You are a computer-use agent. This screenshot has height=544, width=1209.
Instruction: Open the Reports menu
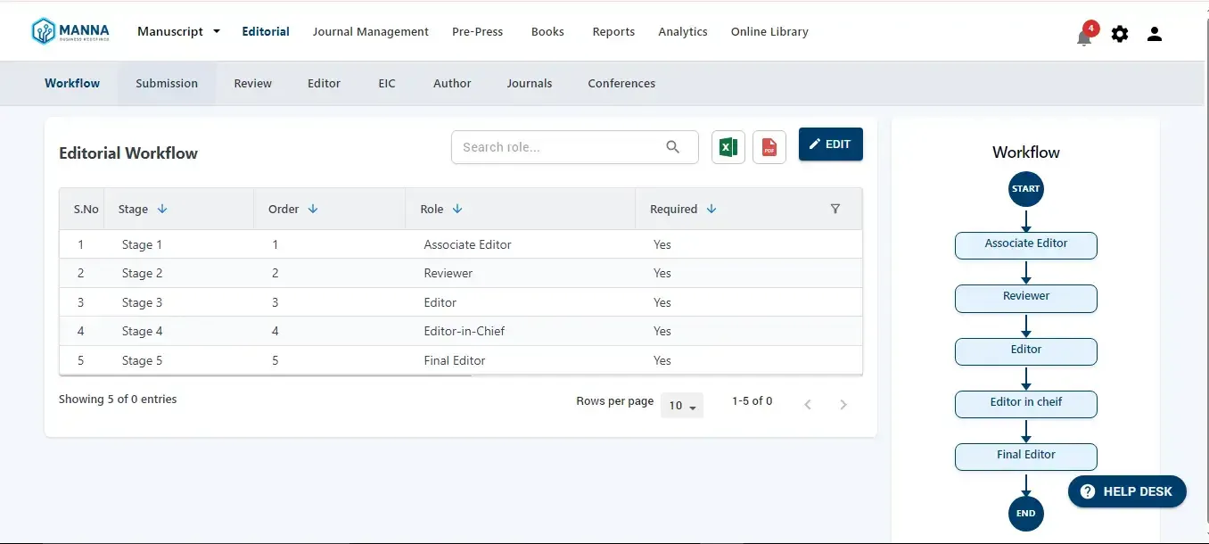(613, 31)
